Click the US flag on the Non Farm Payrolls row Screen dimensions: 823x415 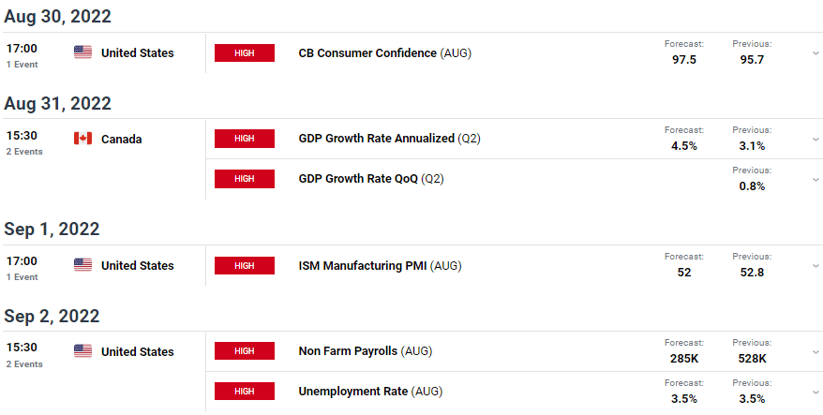tap(82, 351)
